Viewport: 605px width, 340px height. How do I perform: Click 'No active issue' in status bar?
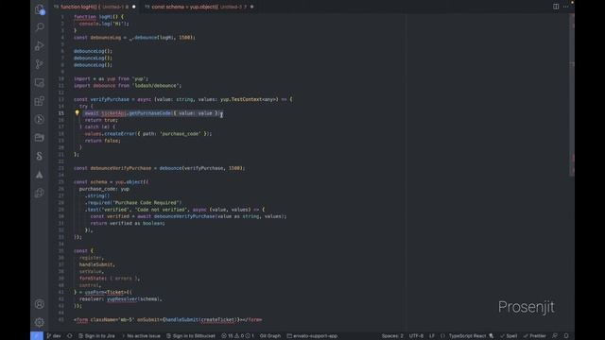point(141,336)
